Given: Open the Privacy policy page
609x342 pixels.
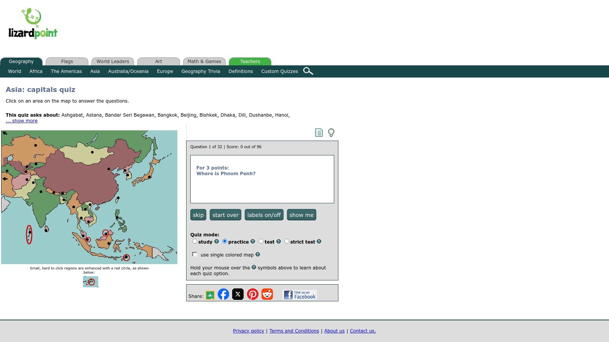Looking at the screenshot, I should pyautogui.click(x=248, y=331).
